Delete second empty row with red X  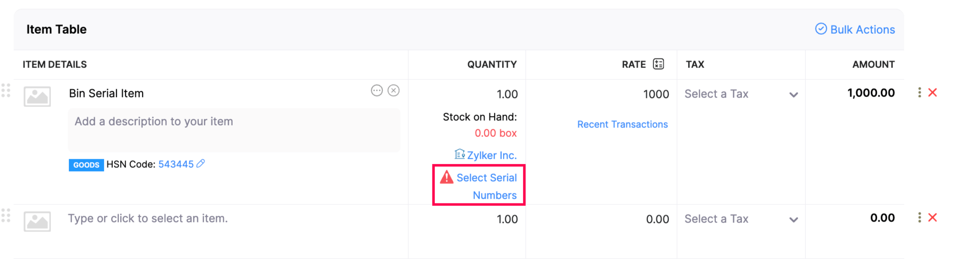[933, 218]
